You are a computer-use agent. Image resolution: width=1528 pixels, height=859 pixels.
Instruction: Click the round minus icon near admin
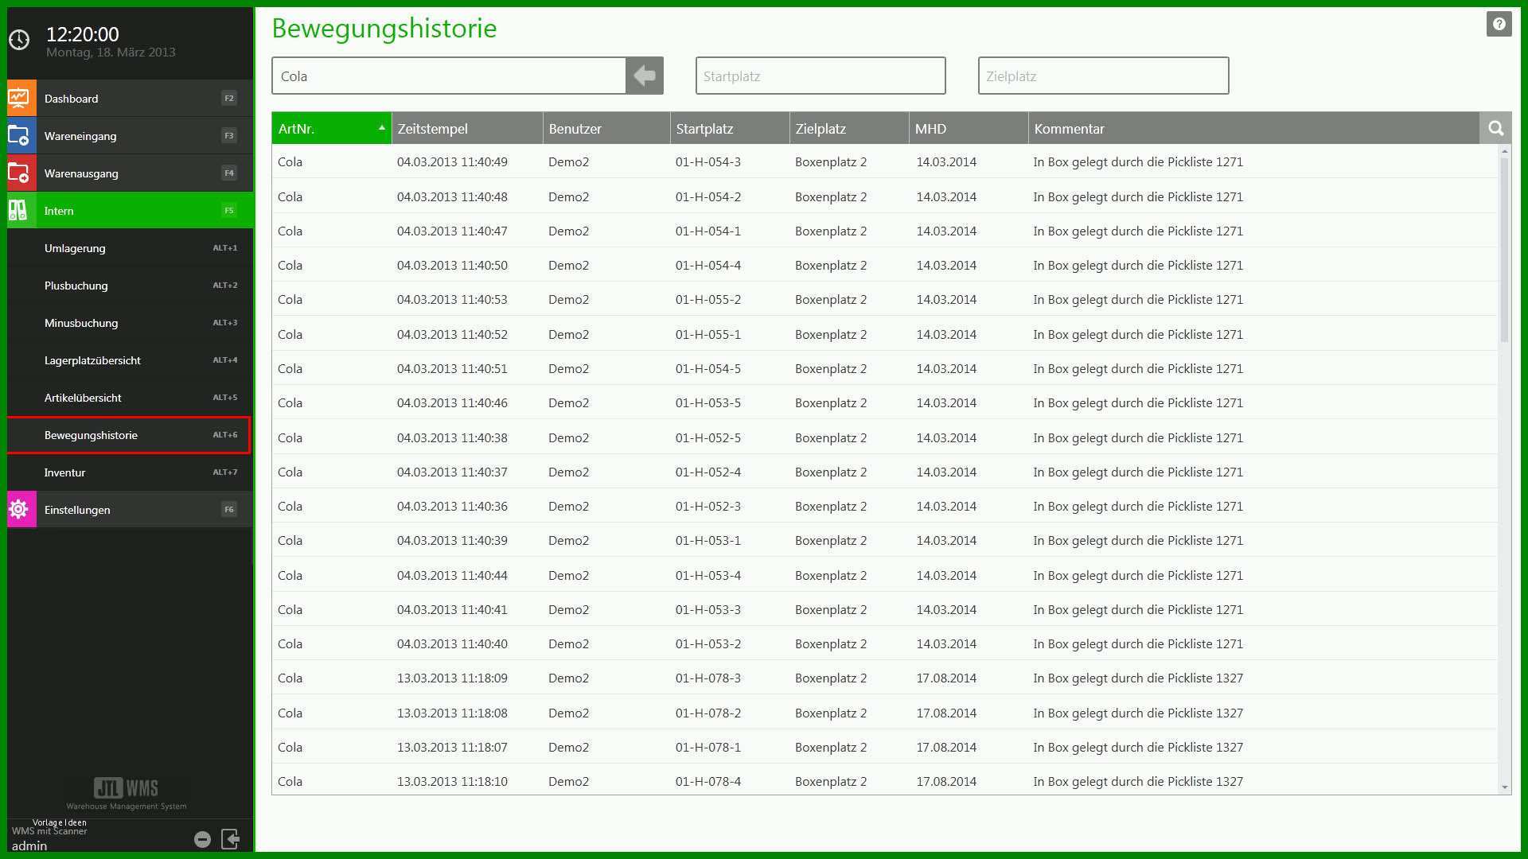coord(202,839)
